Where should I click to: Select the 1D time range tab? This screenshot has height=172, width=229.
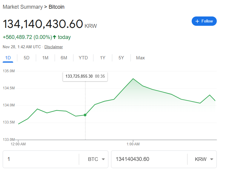pyautogui.click(x=8, y=58)
